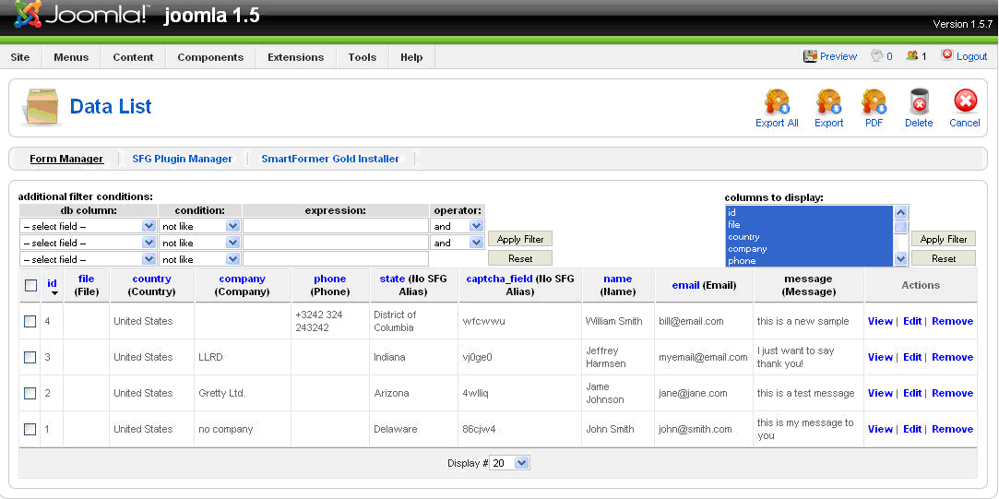Open the Menus menu

click(71, 56)
